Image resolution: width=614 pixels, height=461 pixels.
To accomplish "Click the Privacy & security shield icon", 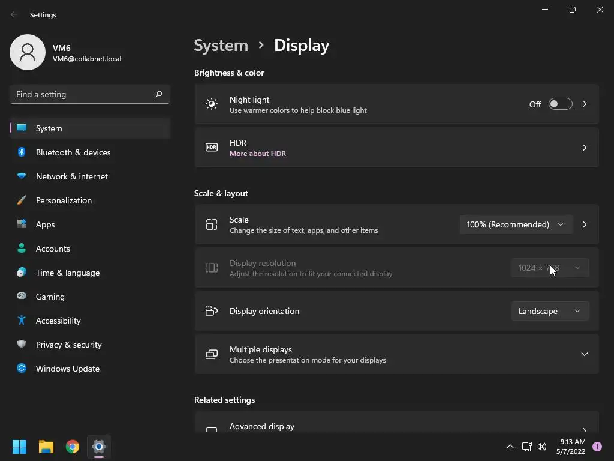I will pos(22,345).
